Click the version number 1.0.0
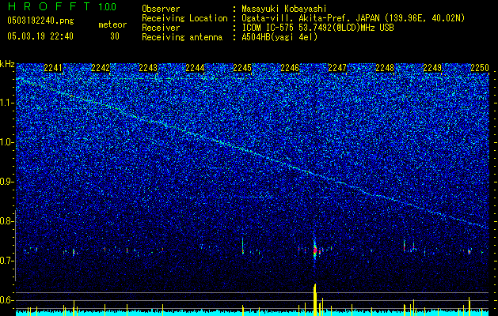Image resolution: width=498 pixels, height=316 pixels. [108, 6]
